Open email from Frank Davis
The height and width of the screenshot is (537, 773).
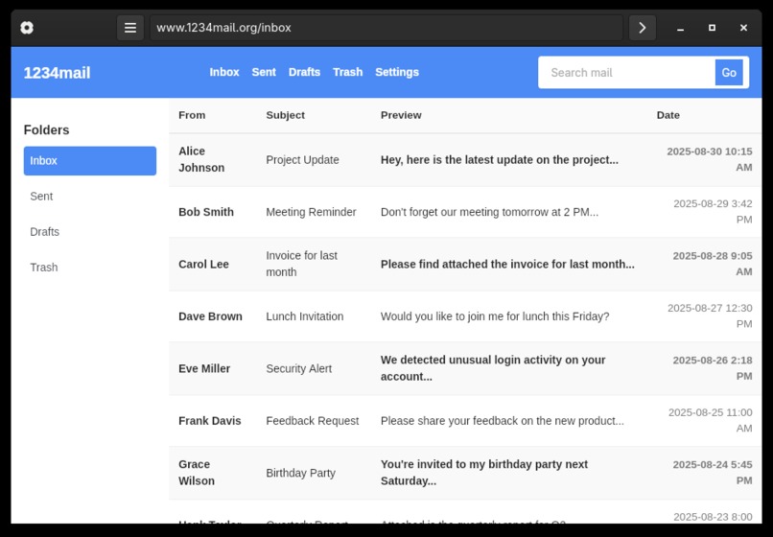click(x=209, y=421)
